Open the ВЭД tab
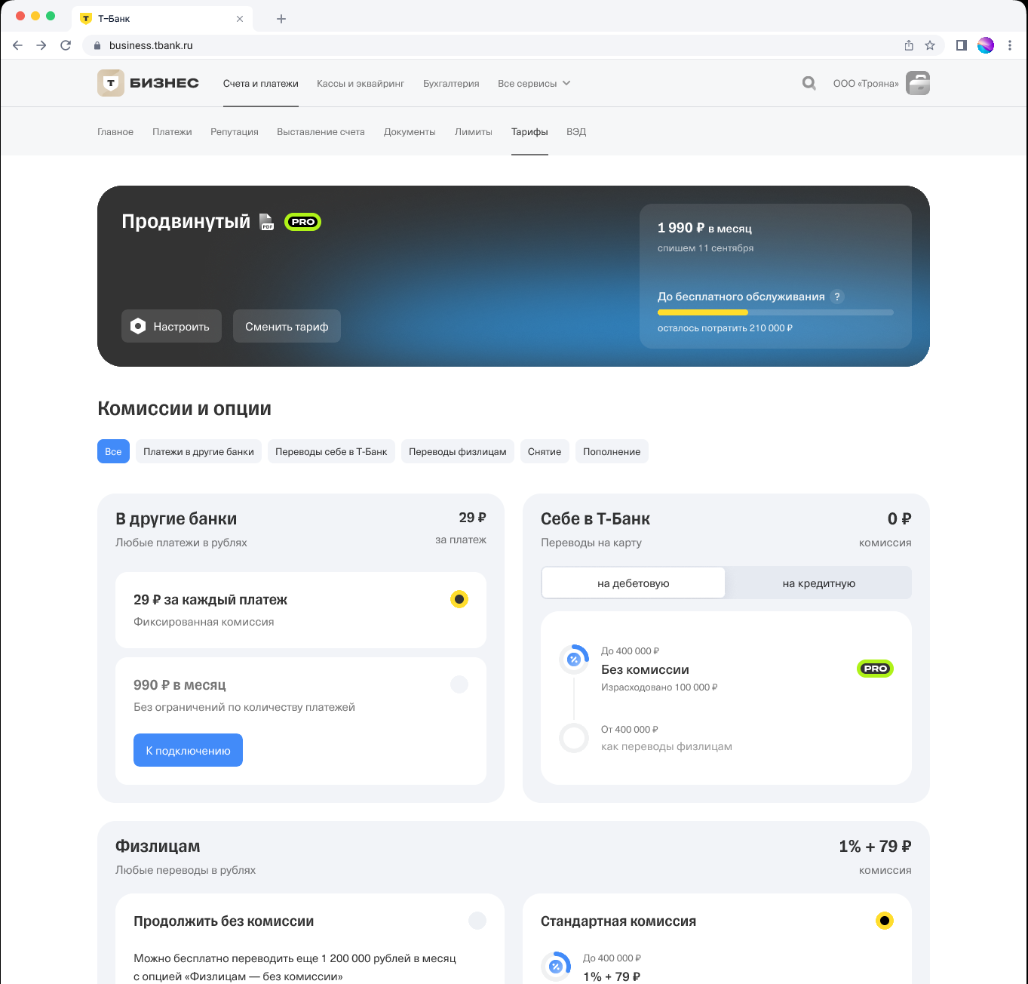Image resolution: width=1028 pixels, height=984 pixels. pyautogui.click(x=576, y=132)
